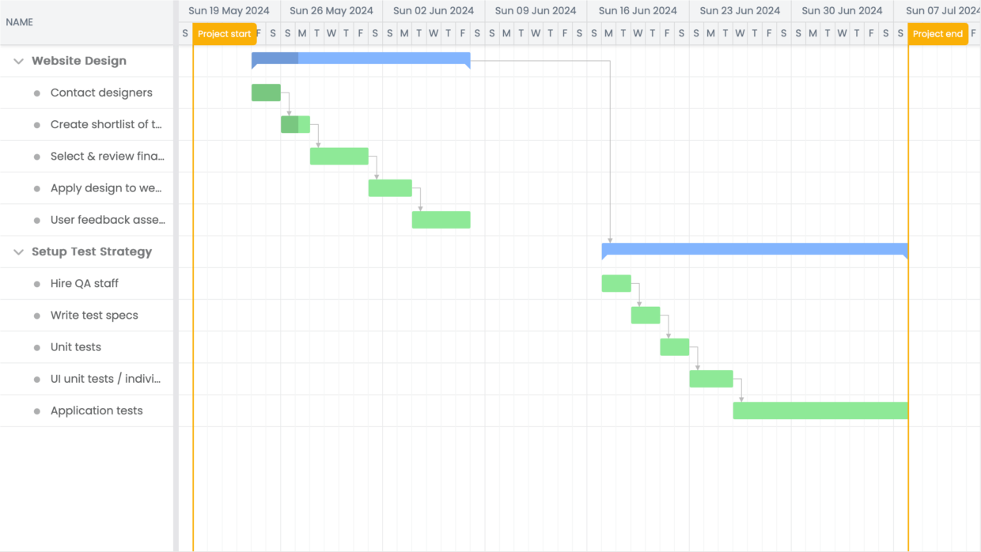Select the dot icon next to User feedback assessment
Screen dimensions: 981x552
(38, 220)
